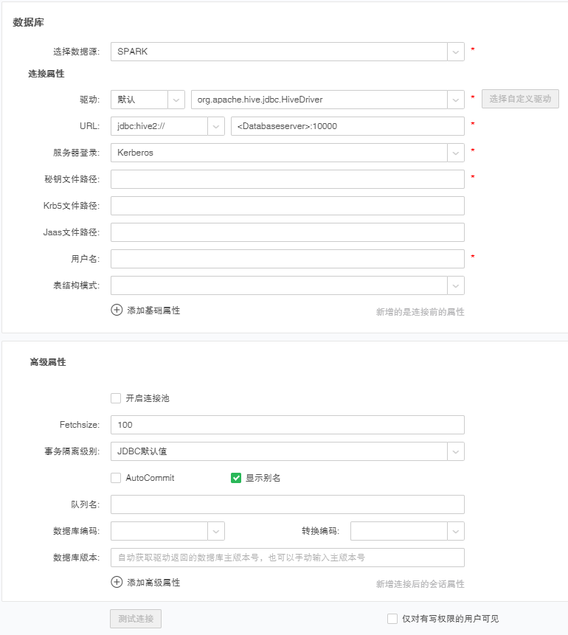Click the plus icon for 添加高级属性
Image resolution: width=568 pixels, height=635 pixels.
pos(117,582)
